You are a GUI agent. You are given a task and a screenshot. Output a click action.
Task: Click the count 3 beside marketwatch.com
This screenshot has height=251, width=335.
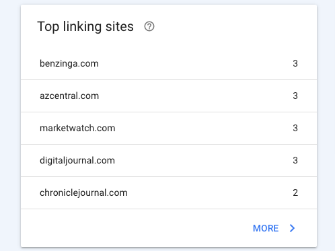click(295, 128)
